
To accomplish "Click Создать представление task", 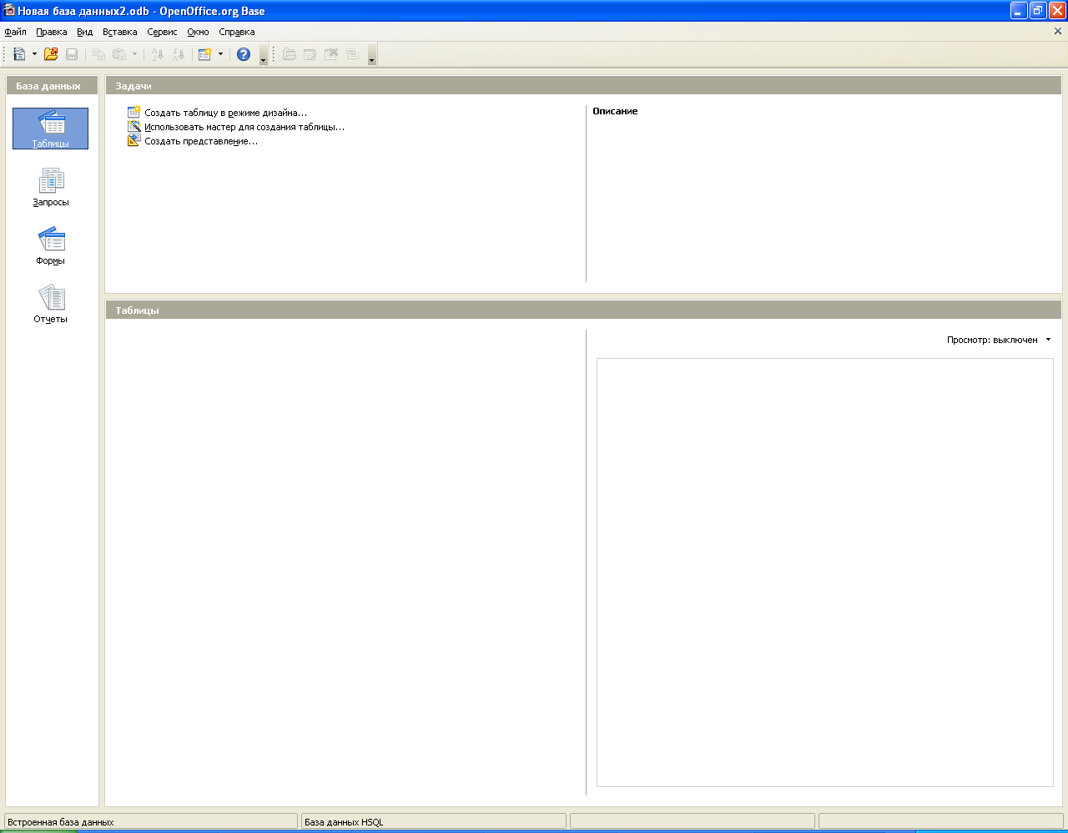I will coord(201,141).
